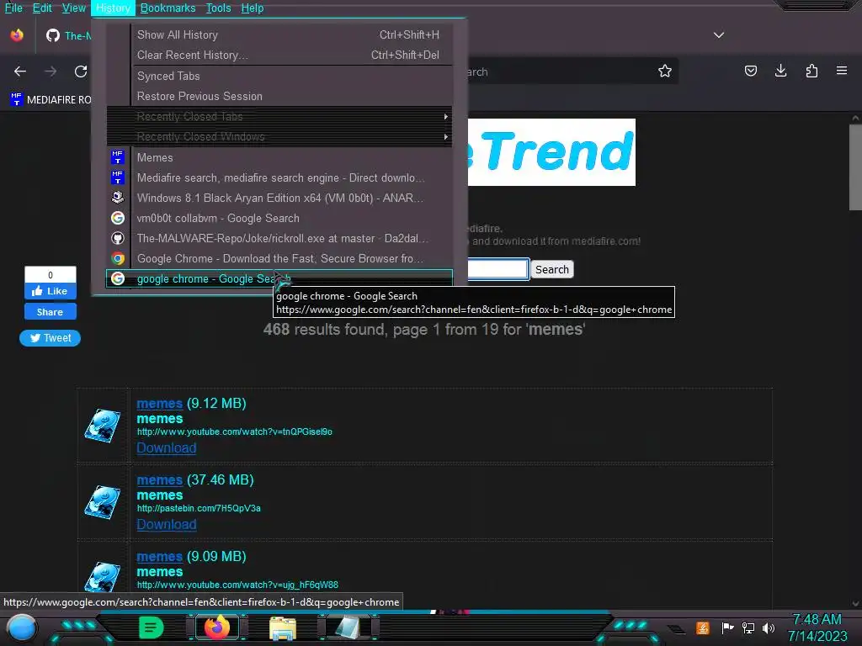Click the MediafireTrend logo banner
The height and width of the screenshot is (646, 862).
point(551,151)
